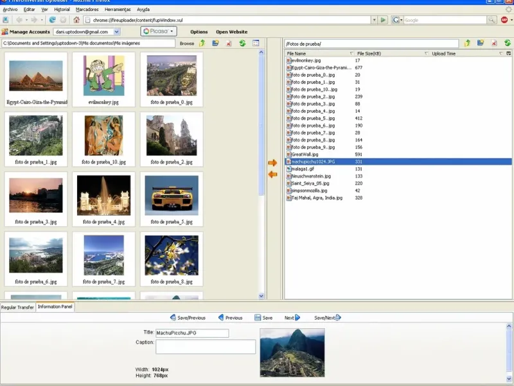Click the Caption text field
Viewport: 514px width, 386px height.
(206, 347)
